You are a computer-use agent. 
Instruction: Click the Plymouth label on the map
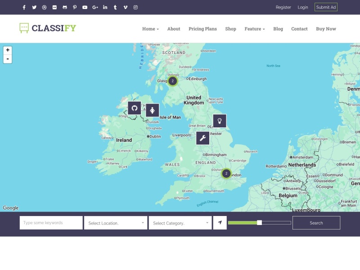[183, 198]
